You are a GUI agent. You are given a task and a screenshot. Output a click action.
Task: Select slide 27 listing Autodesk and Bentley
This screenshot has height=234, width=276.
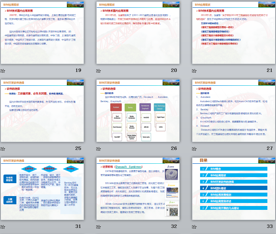coord(233,111)
